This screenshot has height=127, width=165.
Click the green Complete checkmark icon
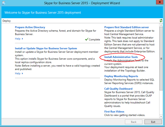coord(87,40)
